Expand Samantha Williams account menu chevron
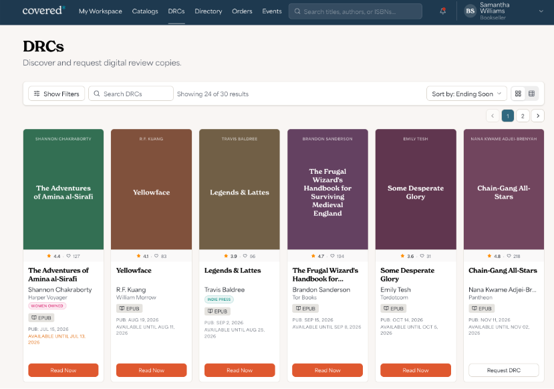 click(x=541, y=11)
